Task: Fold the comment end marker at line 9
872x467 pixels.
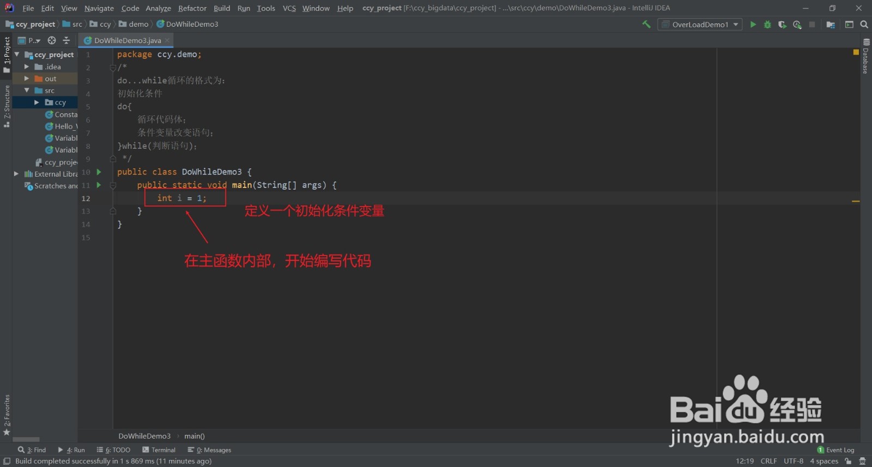Action: 113,159
